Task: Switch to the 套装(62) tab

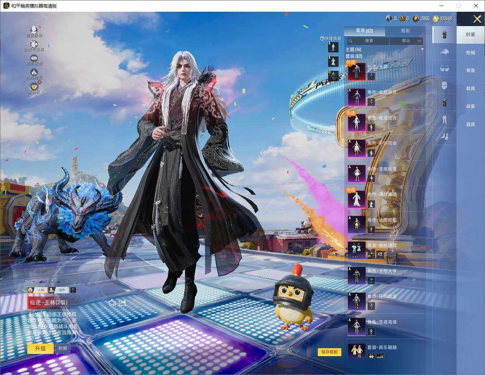Action: pos(364,31)
